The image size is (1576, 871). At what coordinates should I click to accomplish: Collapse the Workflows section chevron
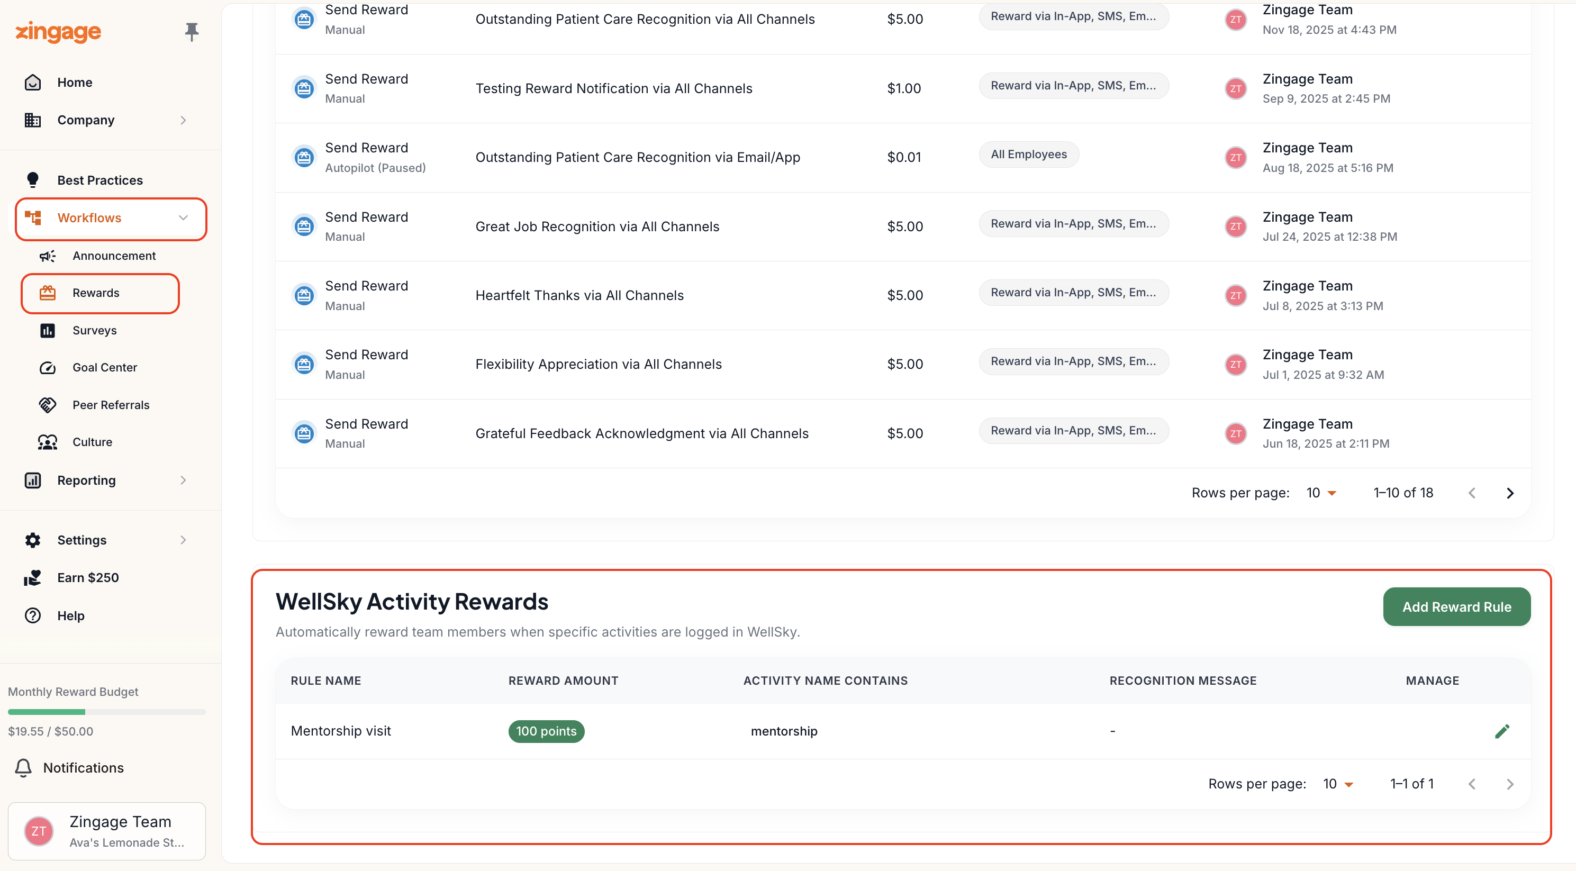point(183,219)
